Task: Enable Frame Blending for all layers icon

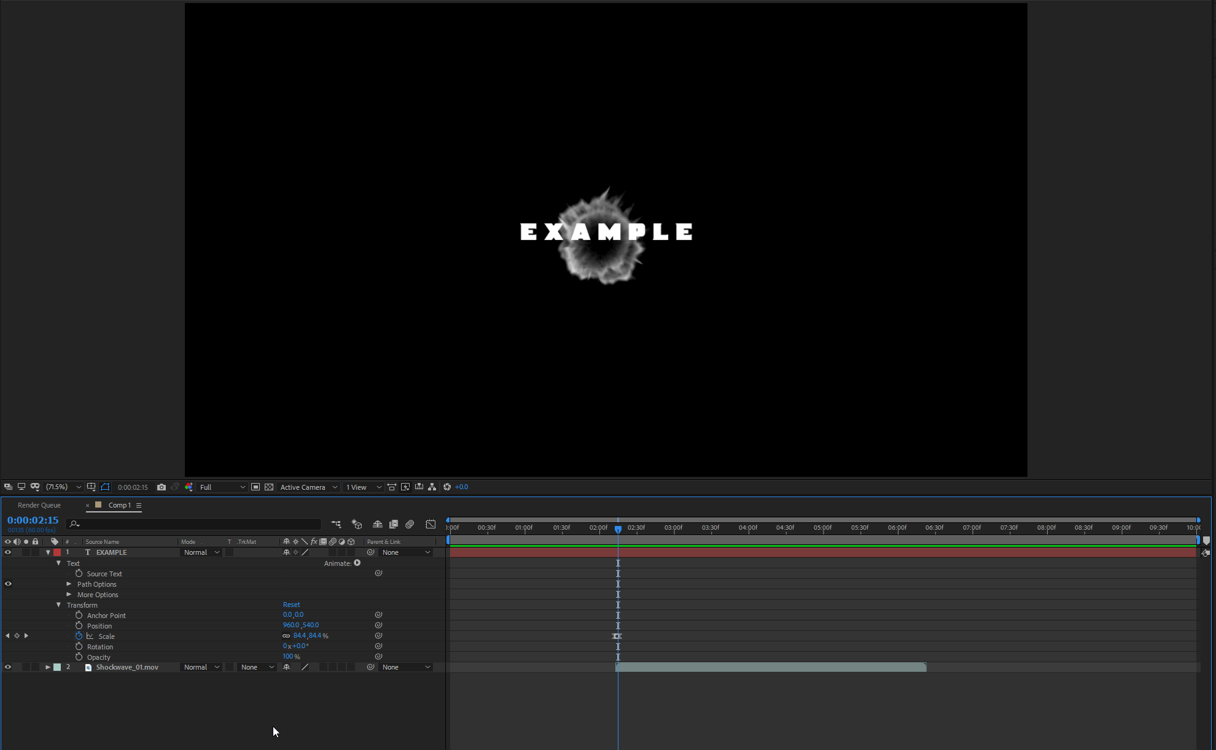Action: point(394,525)
